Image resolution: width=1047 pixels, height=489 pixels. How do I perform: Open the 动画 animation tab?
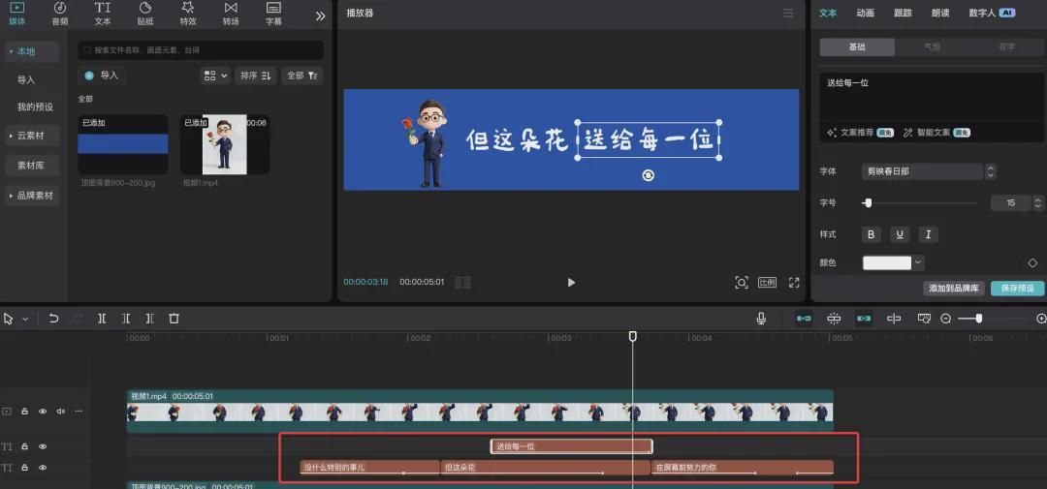point(865,14)
